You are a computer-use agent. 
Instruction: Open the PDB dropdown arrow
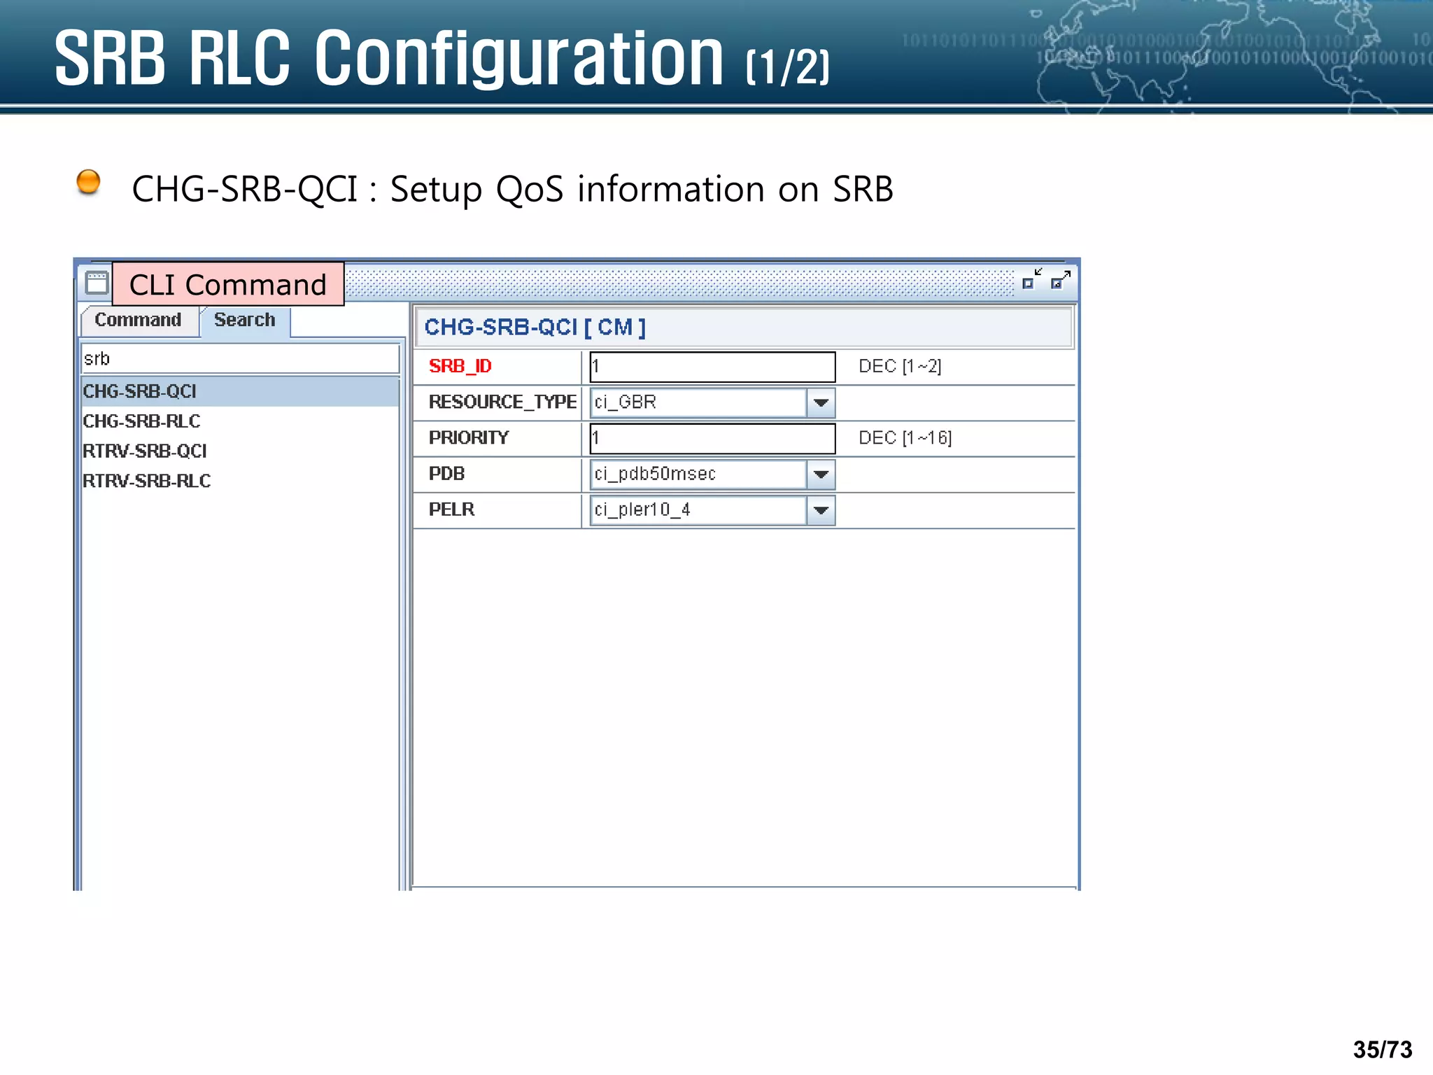click(821, 475)
